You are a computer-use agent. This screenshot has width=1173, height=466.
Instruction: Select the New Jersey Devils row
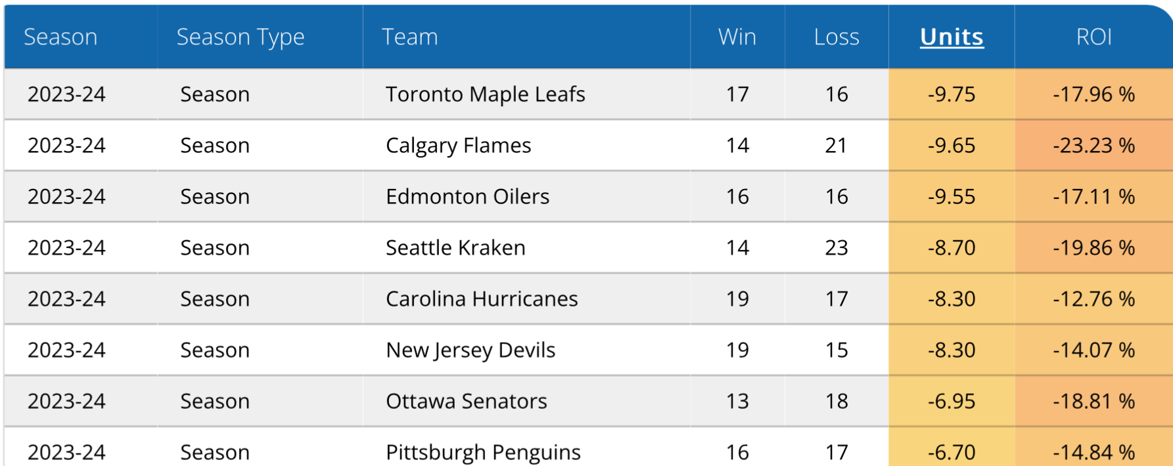tap(471, 350)
